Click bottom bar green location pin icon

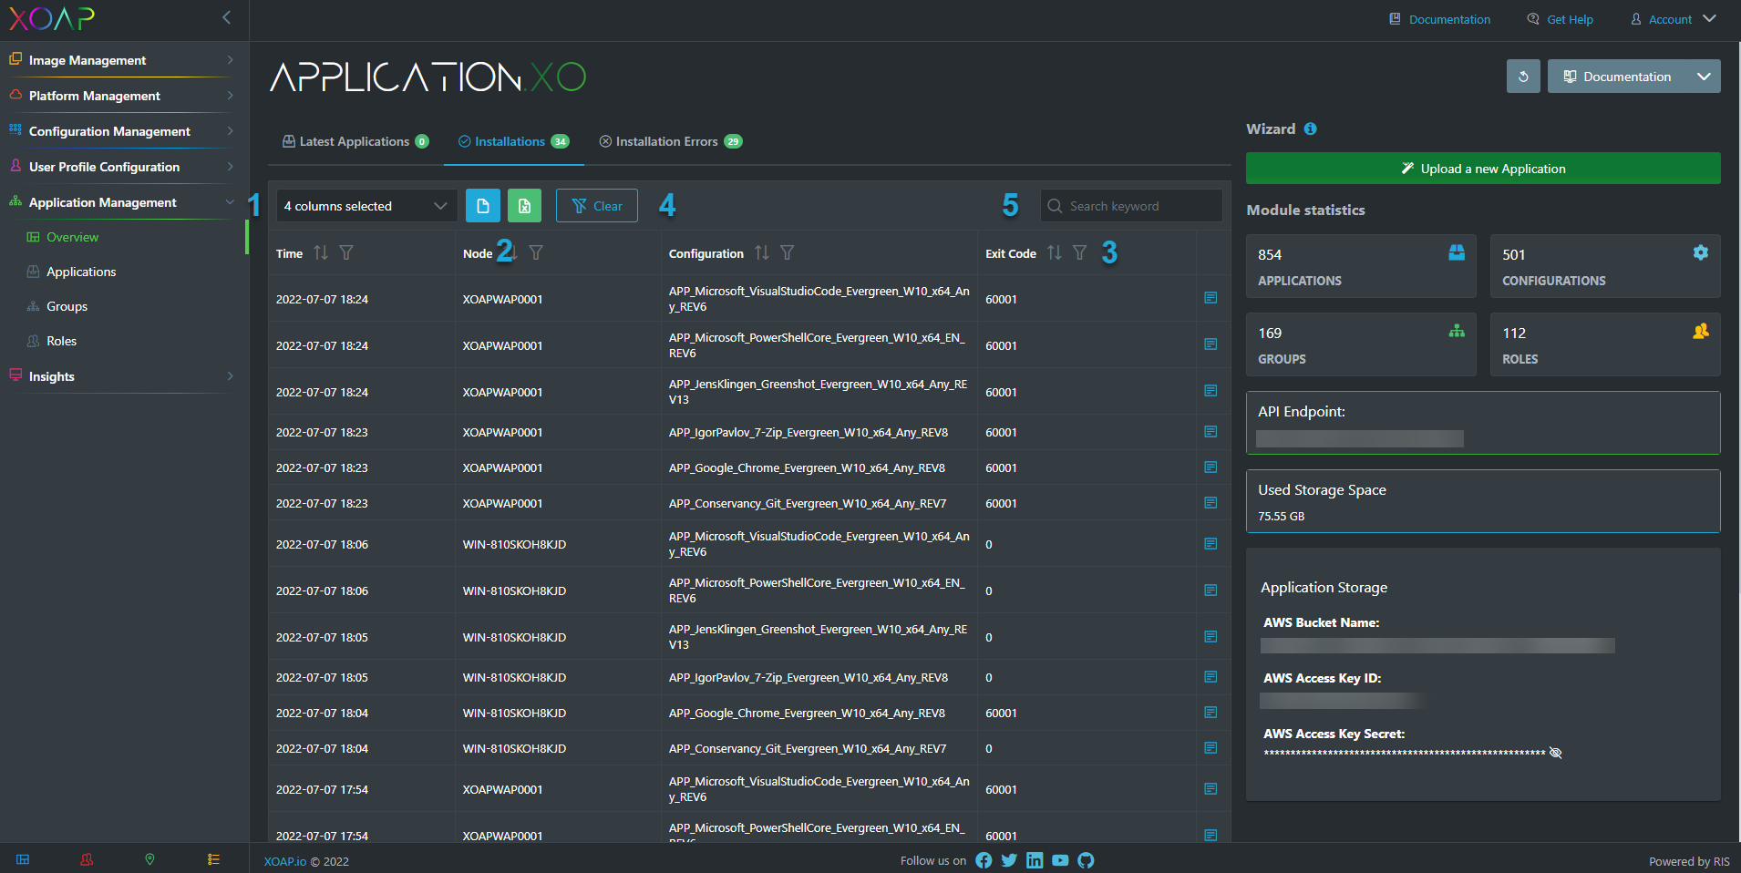point(150,859)
